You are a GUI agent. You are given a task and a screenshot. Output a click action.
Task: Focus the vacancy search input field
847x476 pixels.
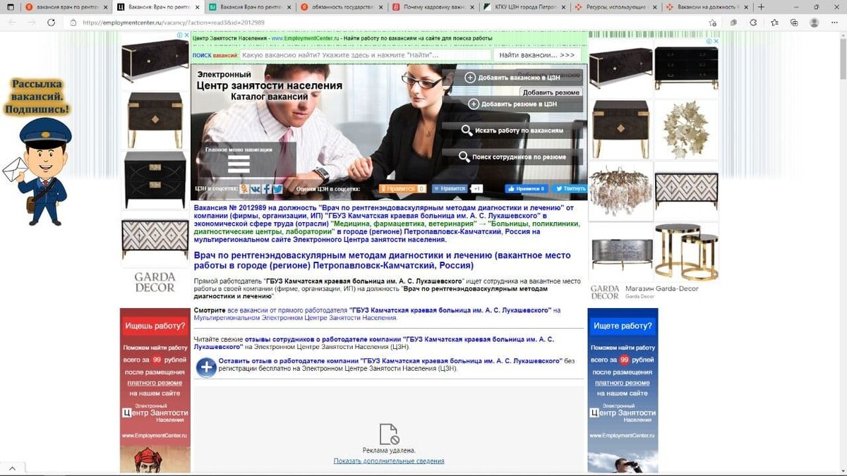365,55
